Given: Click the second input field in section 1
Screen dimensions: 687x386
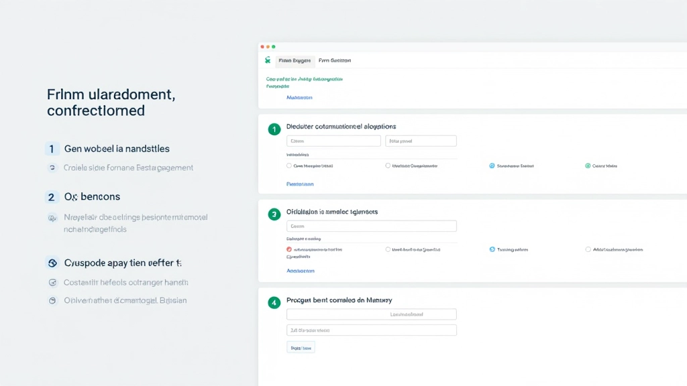Looking at the screenshot, I should pyautogui.click(x=421, y=141).
